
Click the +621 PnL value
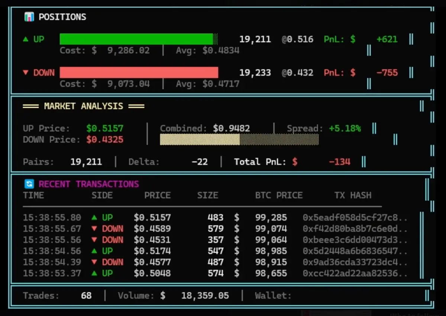(387, 39)
